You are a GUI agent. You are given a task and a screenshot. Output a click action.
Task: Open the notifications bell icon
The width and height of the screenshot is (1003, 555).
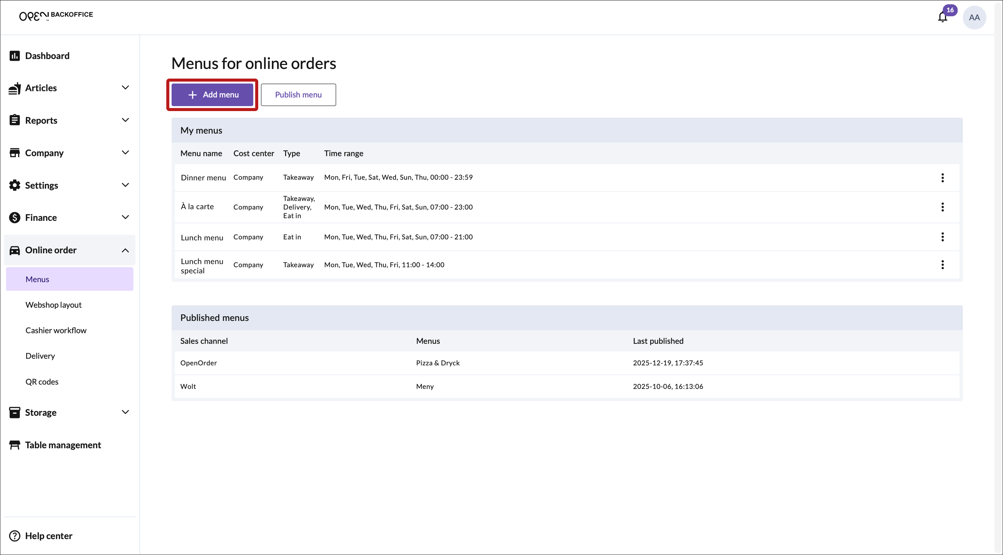[x=942, y=17]
